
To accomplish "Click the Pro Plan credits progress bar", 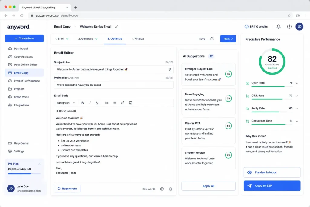I will click(x=24, y=174).
